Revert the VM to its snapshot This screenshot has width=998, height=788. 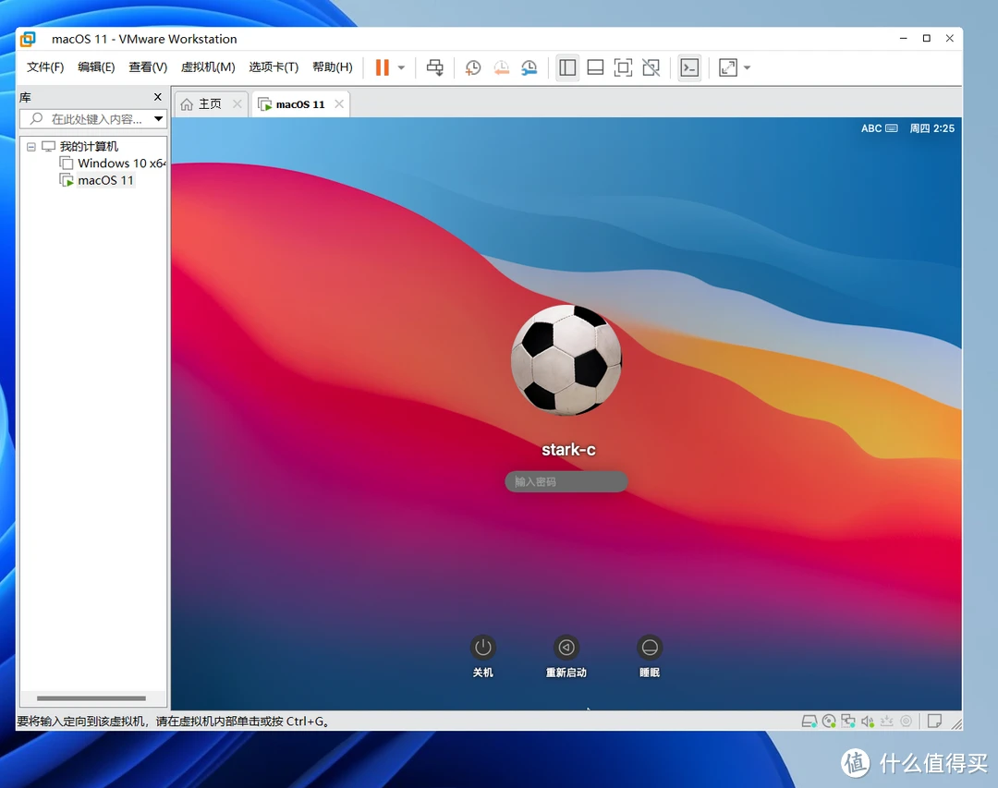coord(502,67)
